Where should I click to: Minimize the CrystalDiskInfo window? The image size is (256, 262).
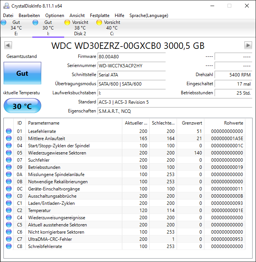coord(212,6)
